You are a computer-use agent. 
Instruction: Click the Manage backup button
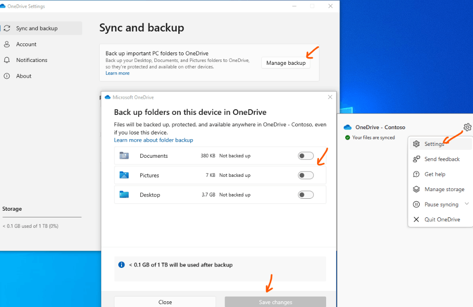pos(286,63)
